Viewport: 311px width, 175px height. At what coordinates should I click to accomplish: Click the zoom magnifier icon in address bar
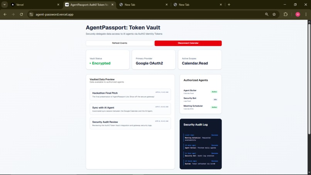[267, 14]
